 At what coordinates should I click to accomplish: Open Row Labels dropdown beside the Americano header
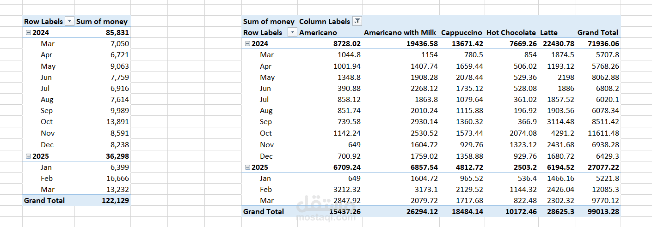coord(292,32)
